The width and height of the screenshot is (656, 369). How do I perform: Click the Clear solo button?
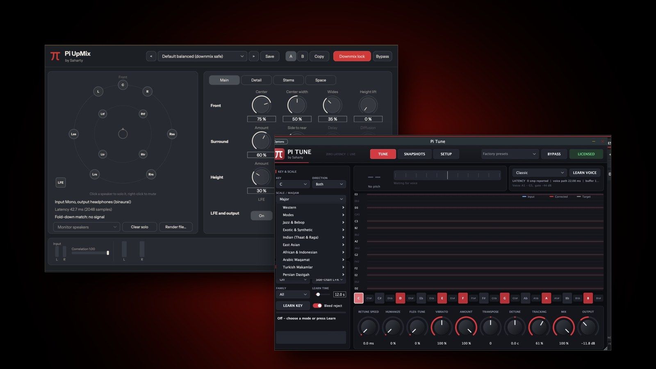[x=139, y=227]
